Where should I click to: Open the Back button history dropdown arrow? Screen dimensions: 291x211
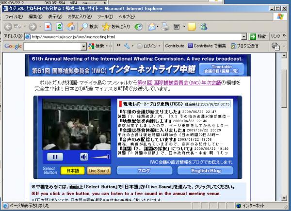click(x=25, y=27)
